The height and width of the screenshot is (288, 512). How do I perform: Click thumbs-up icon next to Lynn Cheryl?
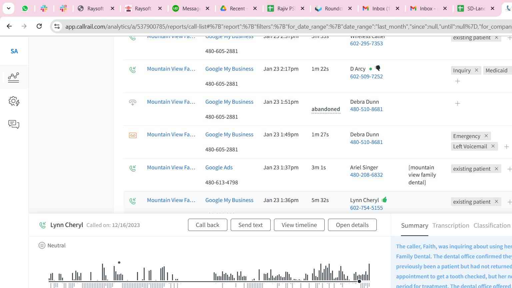pos(384,200)
